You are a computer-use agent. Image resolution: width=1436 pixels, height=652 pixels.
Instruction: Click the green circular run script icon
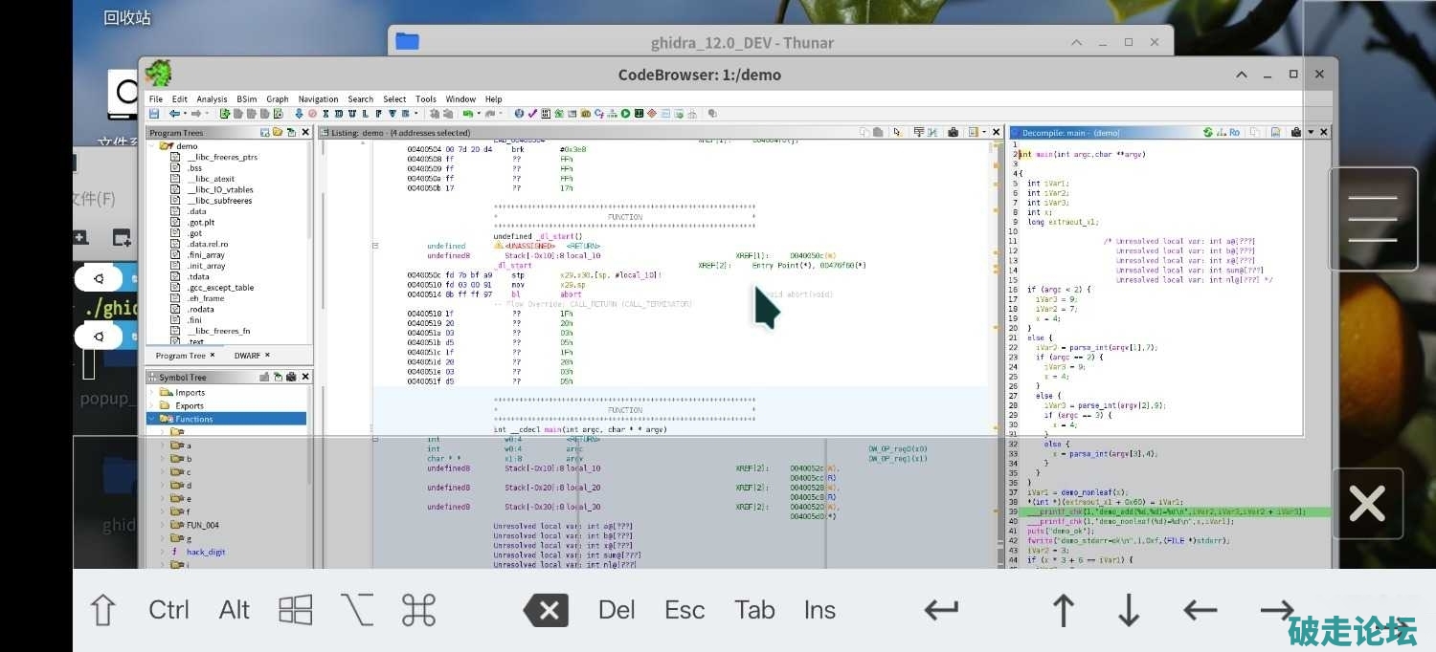tap(625, 114)
